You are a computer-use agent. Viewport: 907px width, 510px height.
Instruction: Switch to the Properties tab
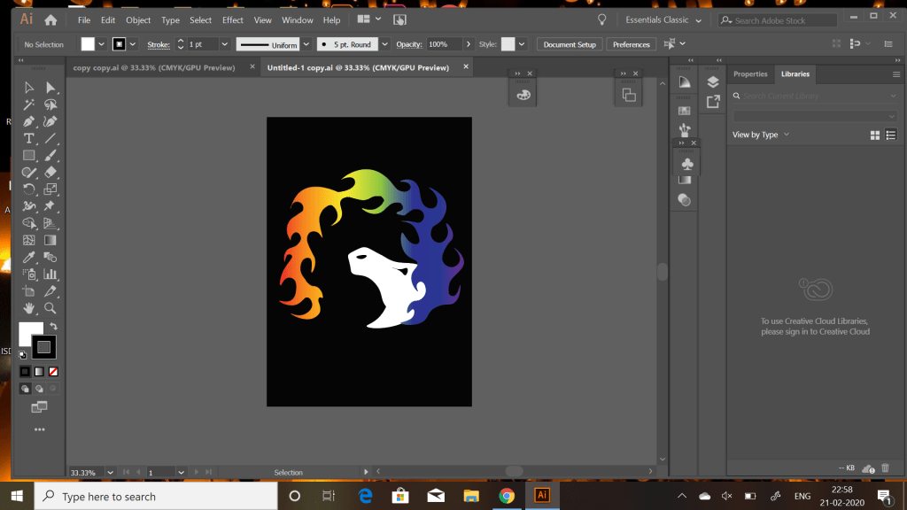coord(750,74)
